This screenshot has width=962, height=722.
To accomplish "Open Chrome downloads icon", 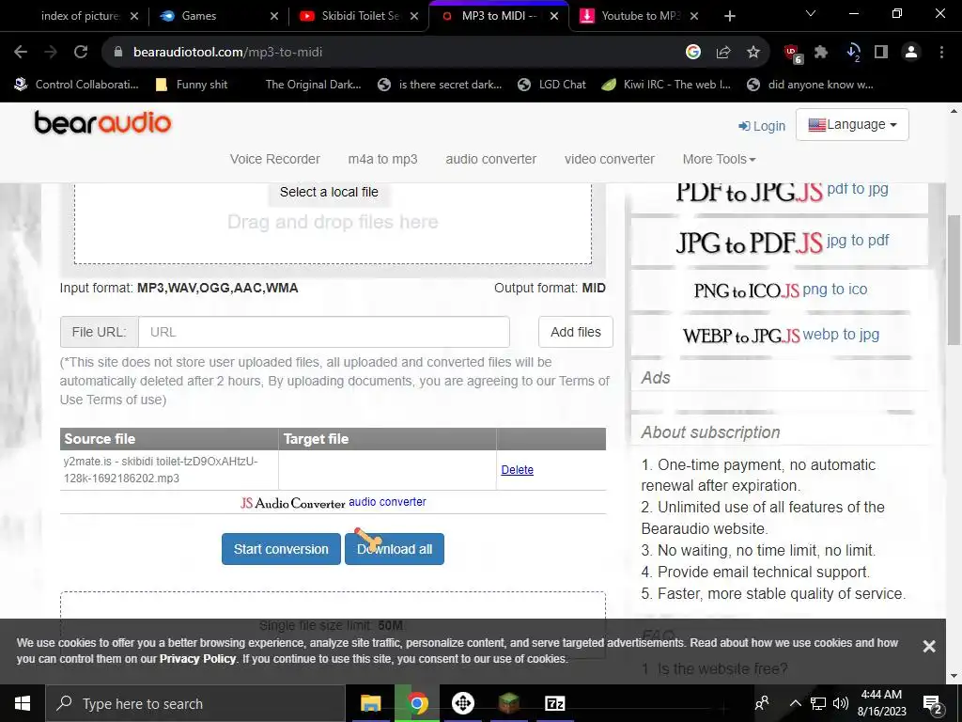I will pyautogui.click(x=853, y=53).
